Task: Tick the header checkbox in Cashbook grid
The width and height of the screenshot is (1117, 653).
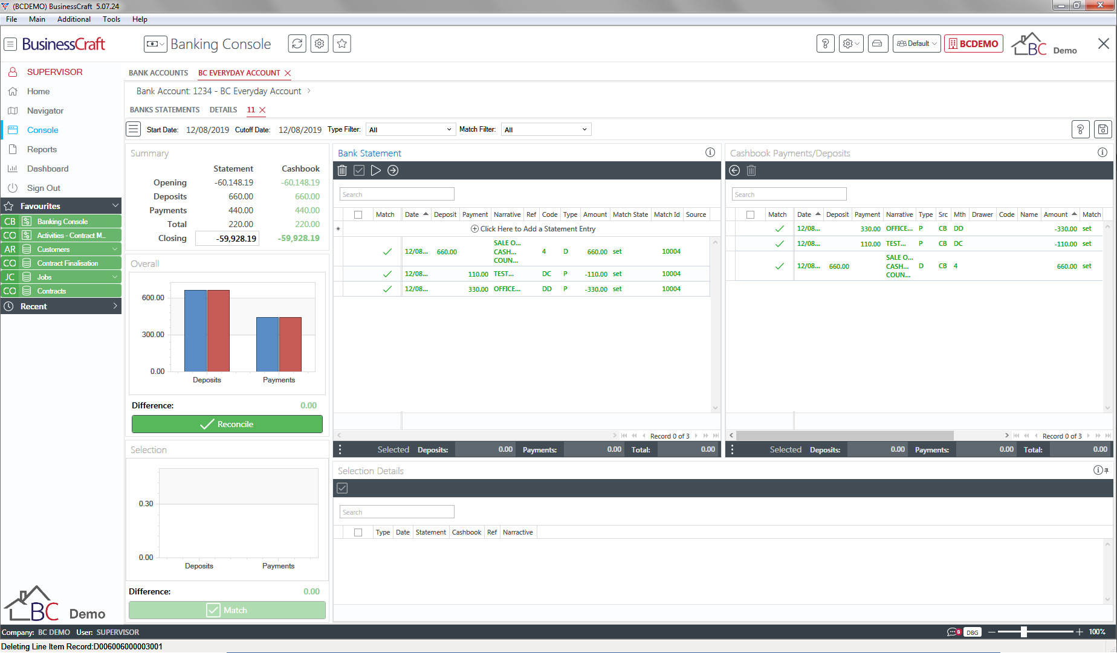Action: point(750,214)
